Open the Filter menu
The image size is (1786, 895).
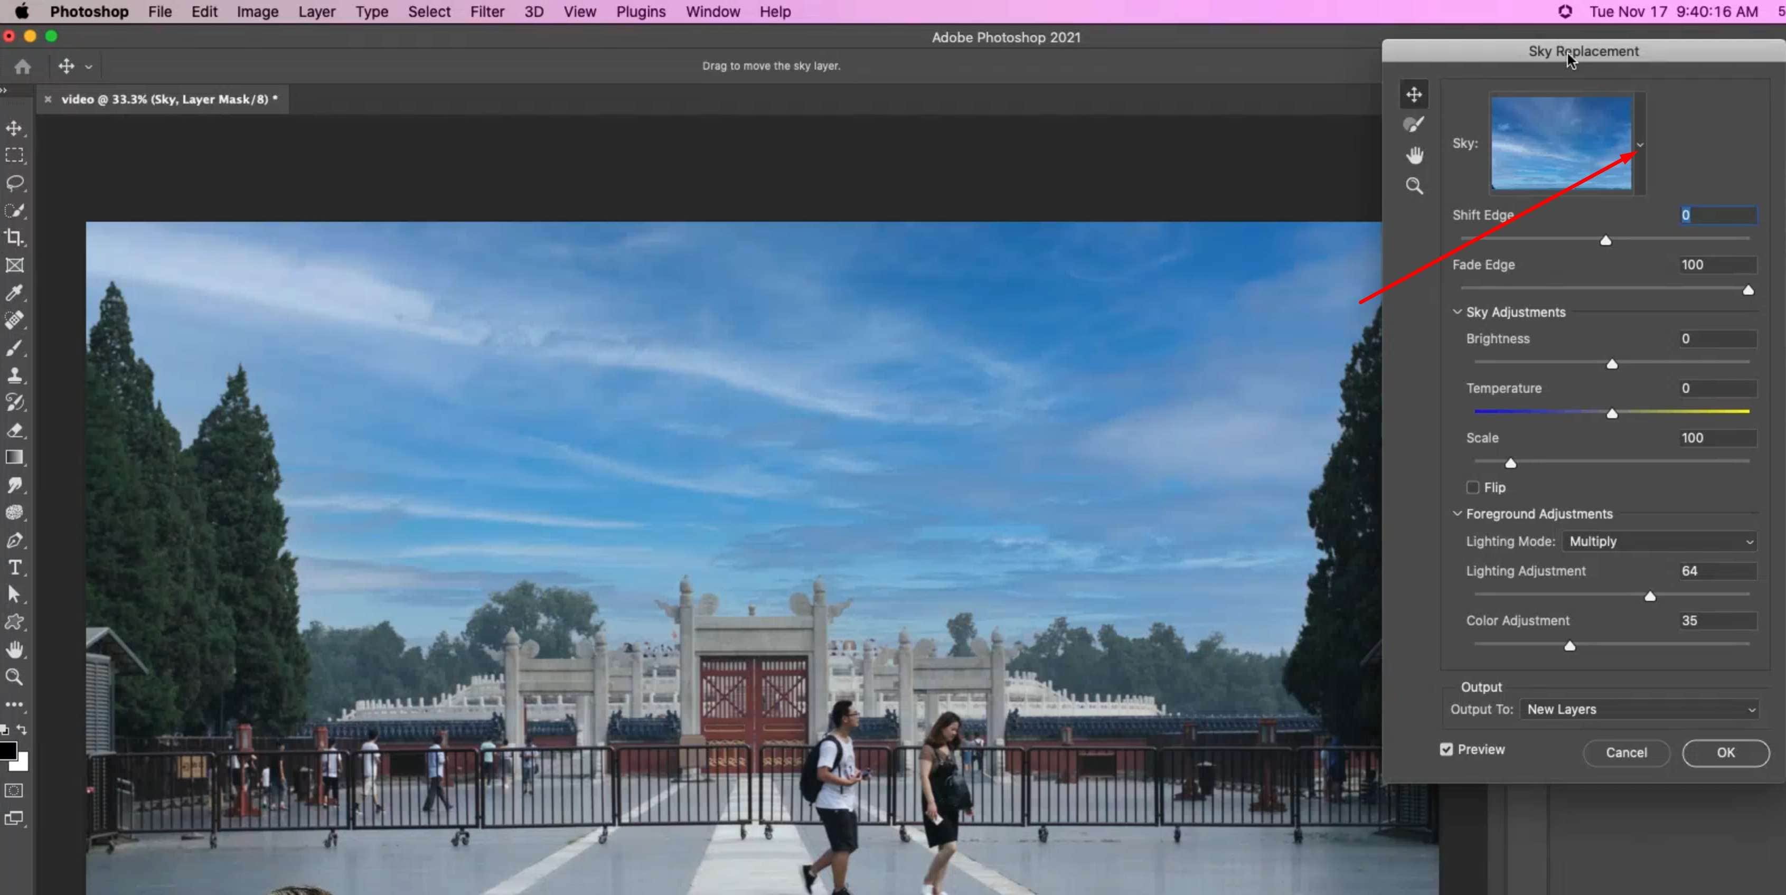(487, 12)
